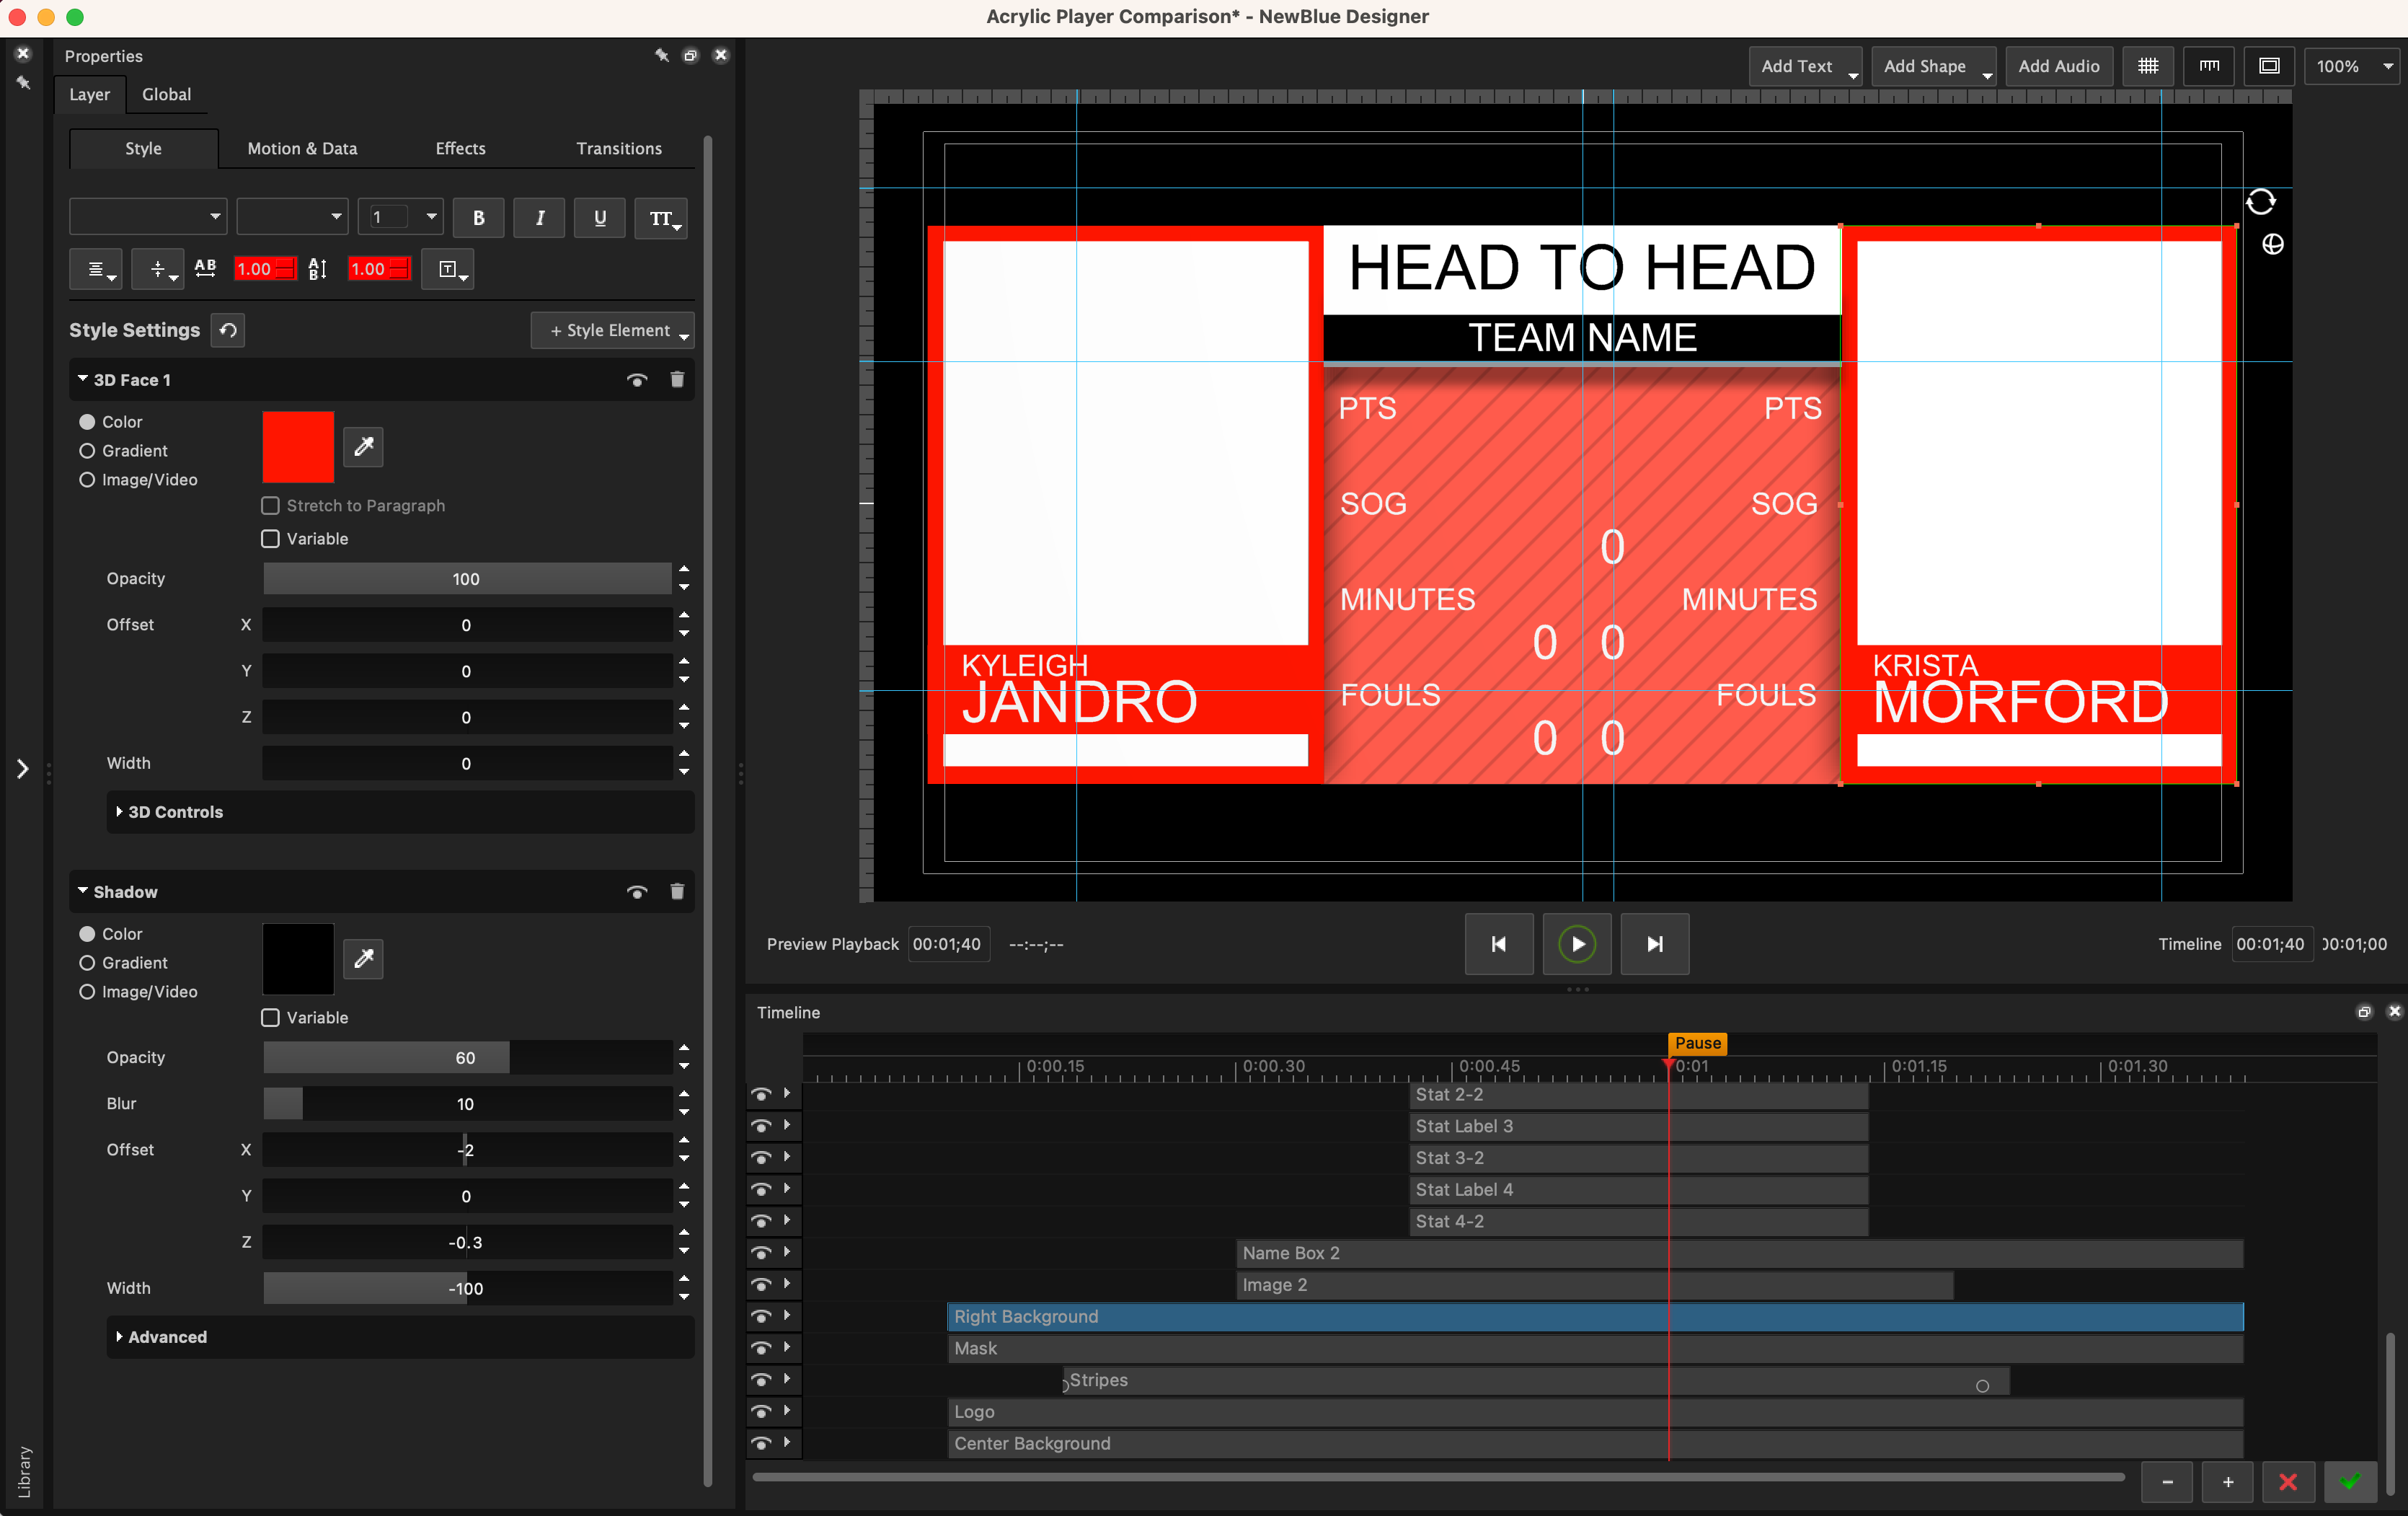Open the + Style Element dropdown
The image size is (2408, 1516).
click(612, 330)
